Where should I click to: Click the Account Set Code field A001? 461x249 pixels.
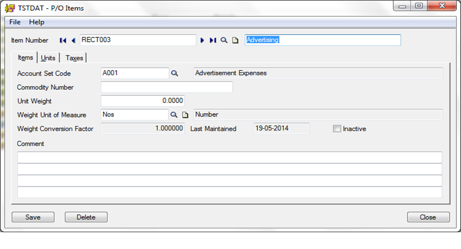[135, 73]
